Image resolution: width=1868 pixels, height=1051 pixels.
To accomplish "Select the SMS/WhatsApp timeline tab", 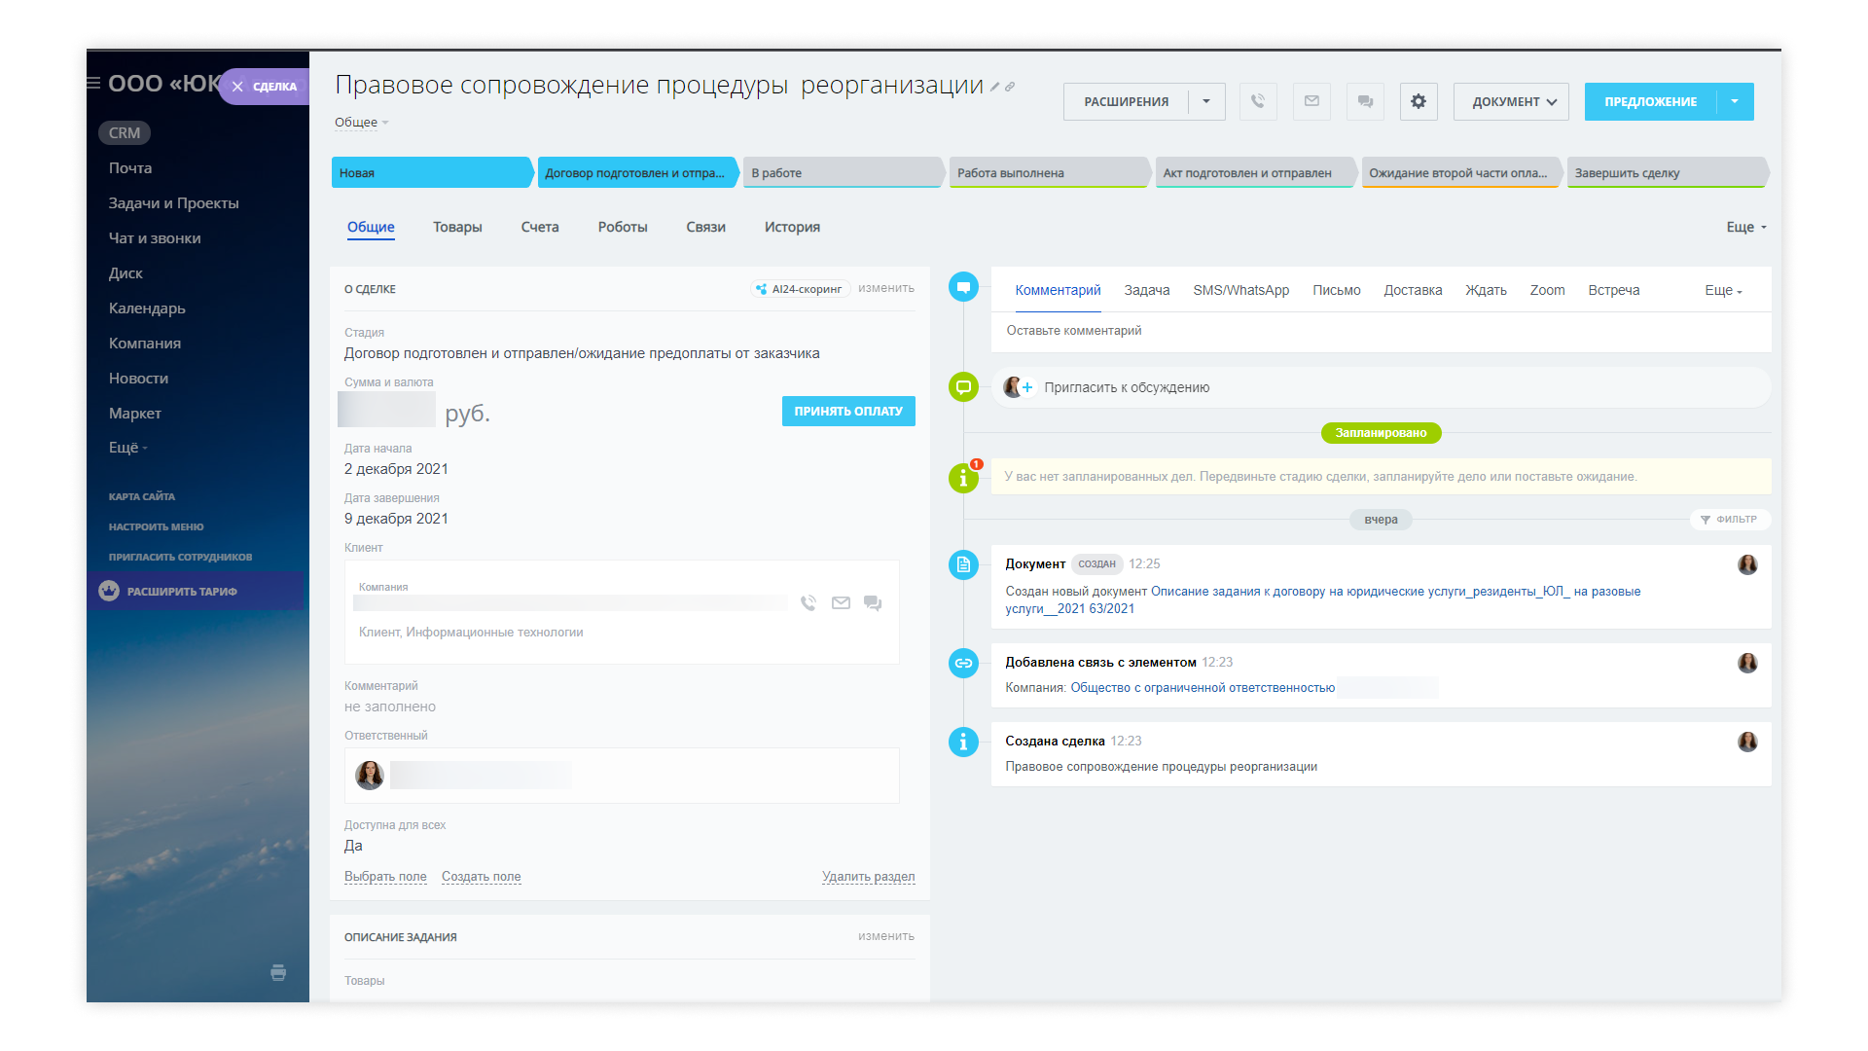I will click(x=1240, y=290).
